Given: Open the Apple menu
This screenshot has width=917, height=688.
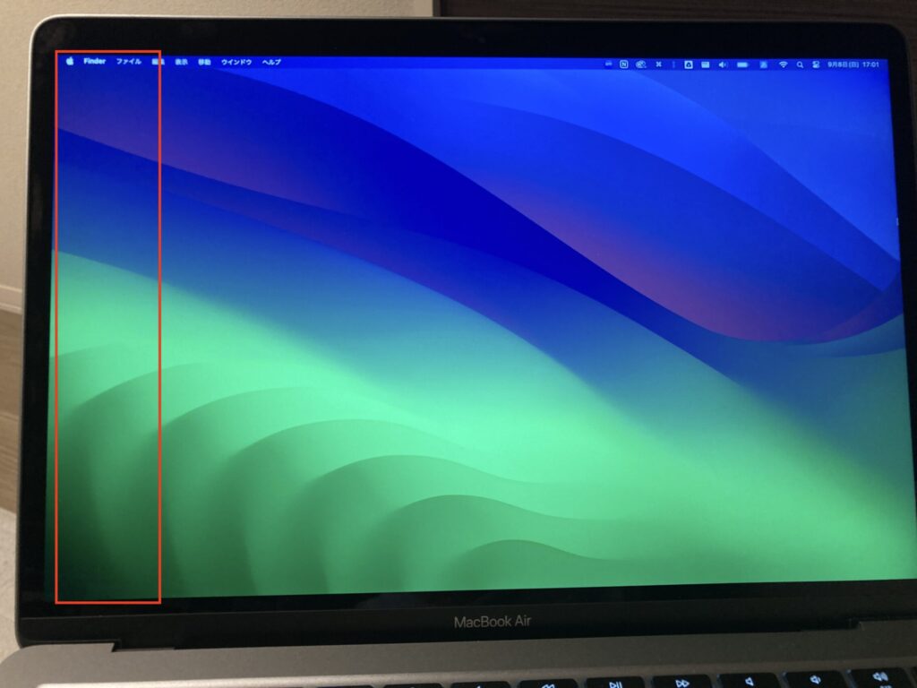Looking at the screenshot, I should tap(70, 61).
